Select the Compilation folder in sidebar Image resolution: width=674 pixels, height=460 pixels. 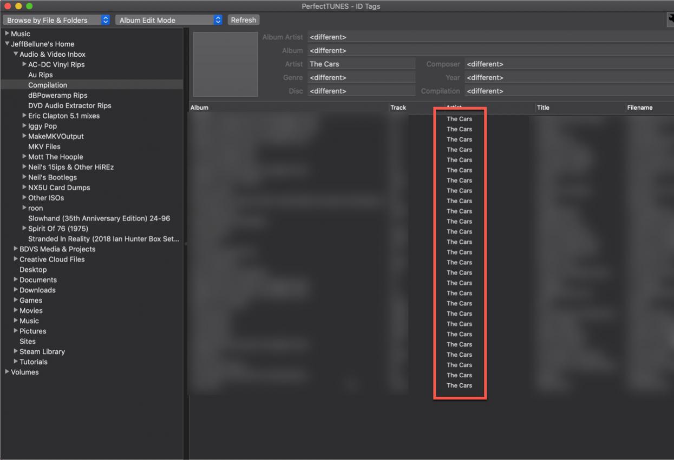[48, 85]
